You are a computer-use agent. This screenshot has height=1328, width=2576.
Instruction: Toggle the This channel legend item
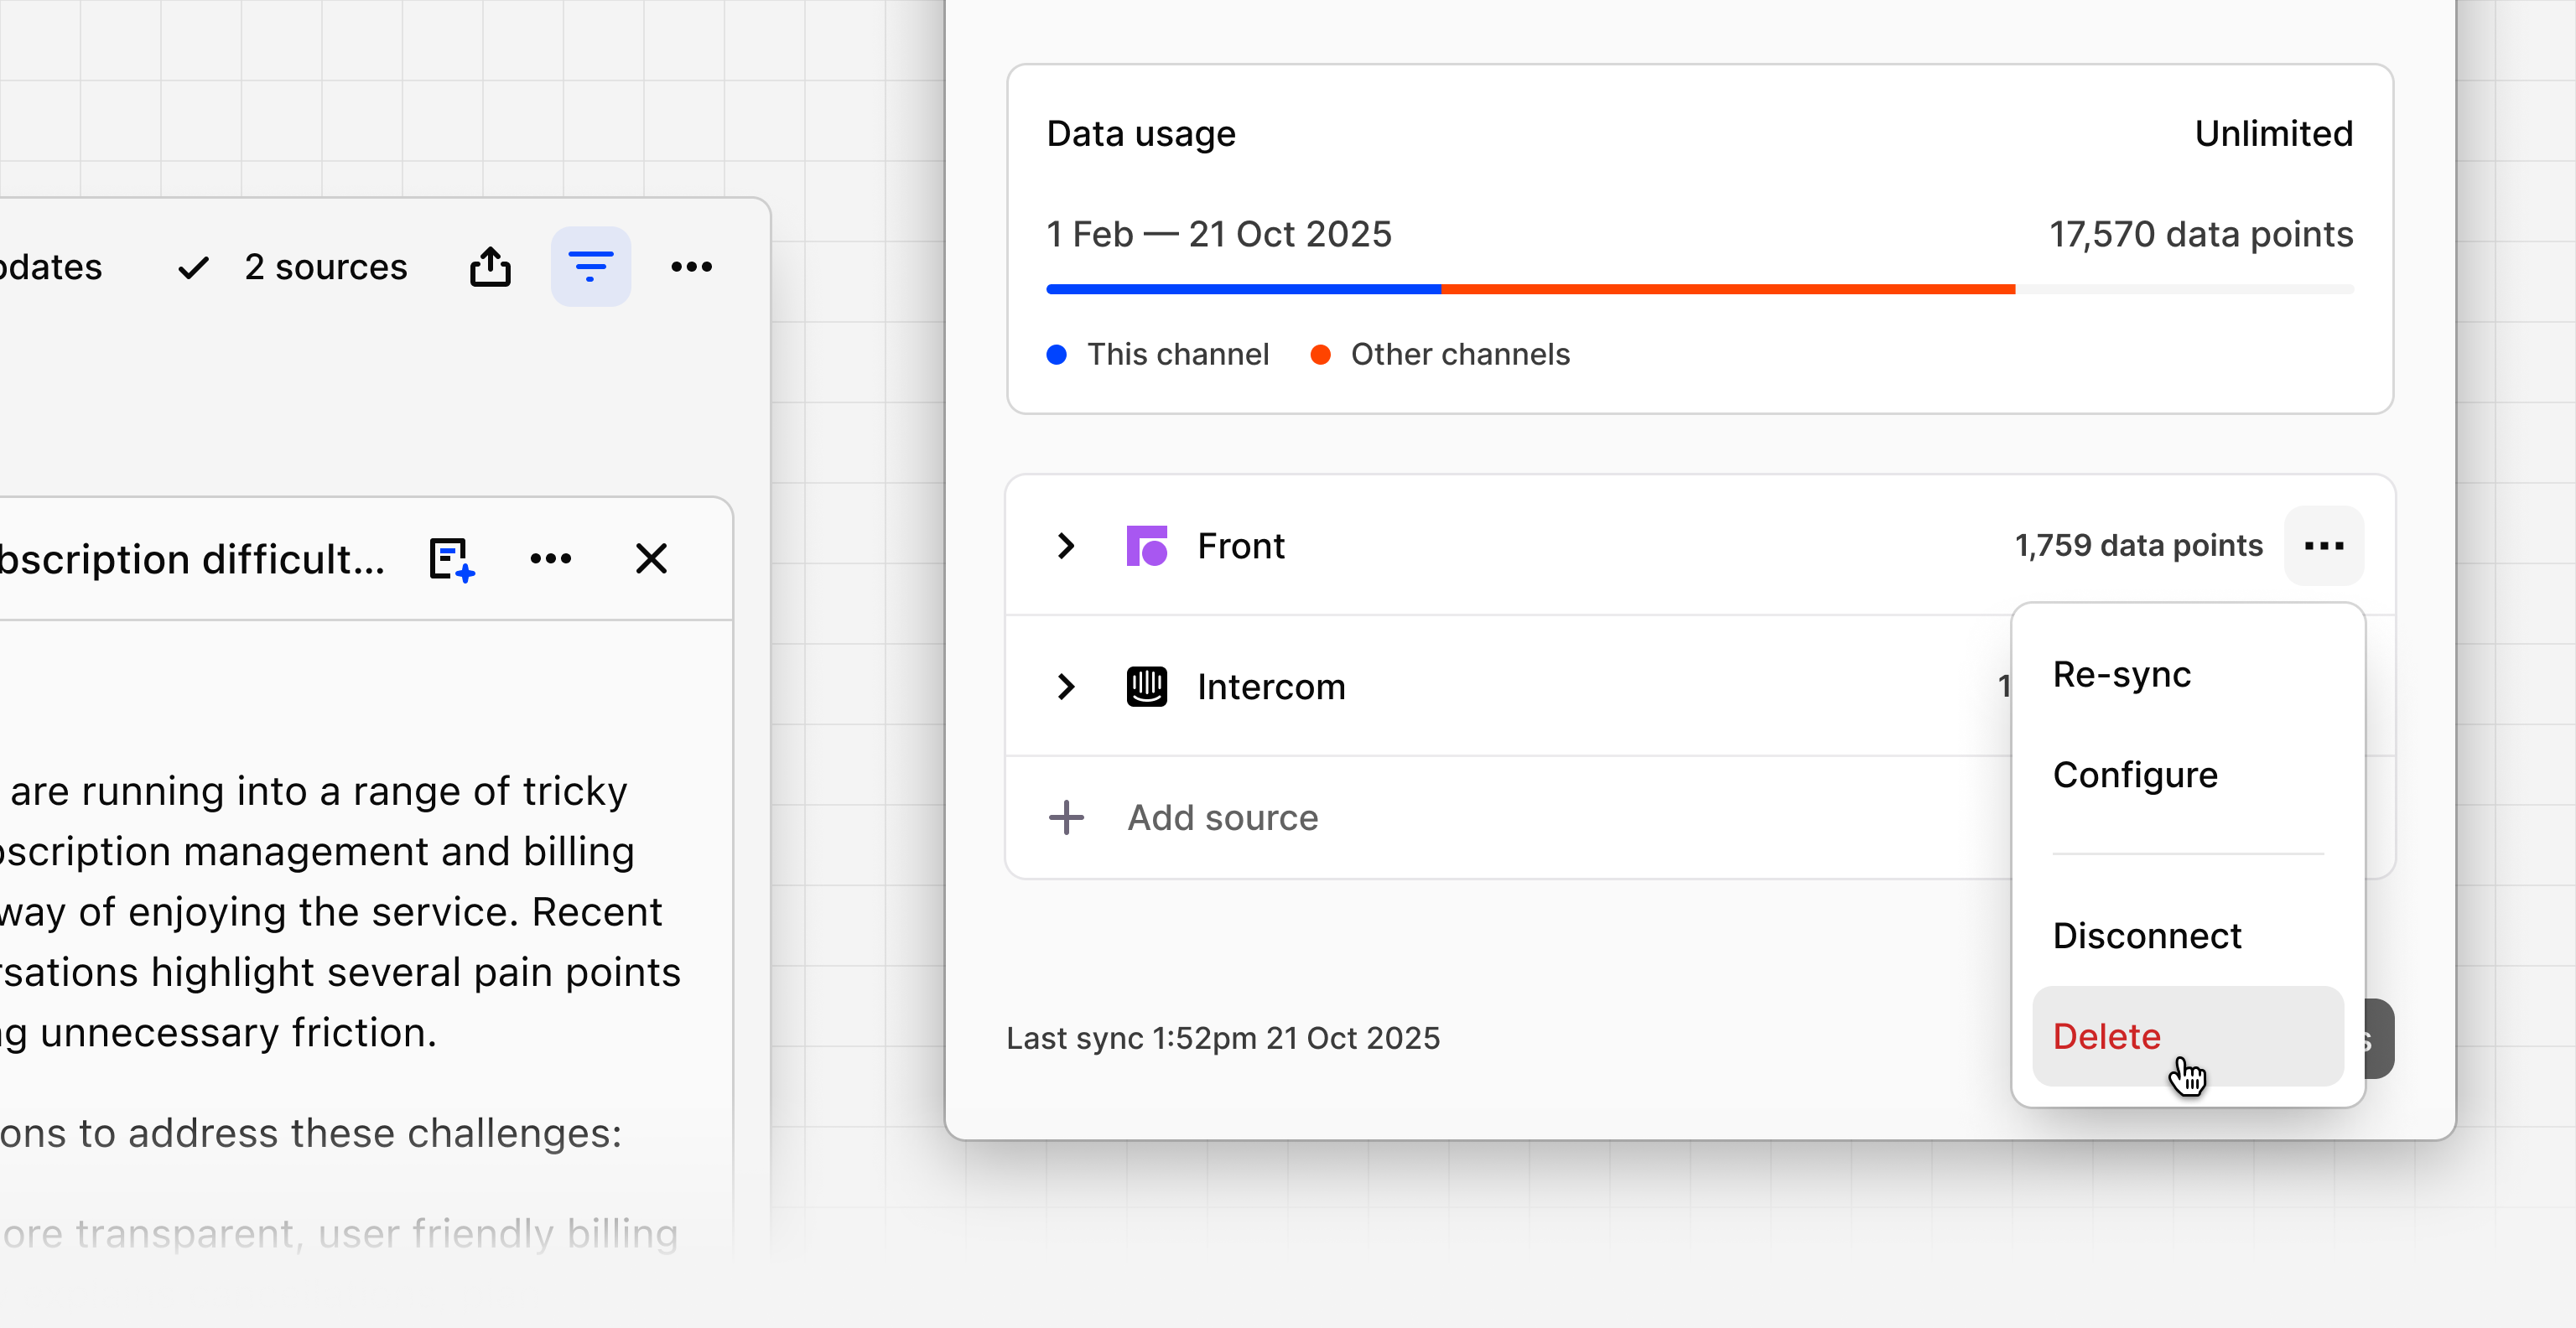pyautogui.click(x=1158, y=354)
